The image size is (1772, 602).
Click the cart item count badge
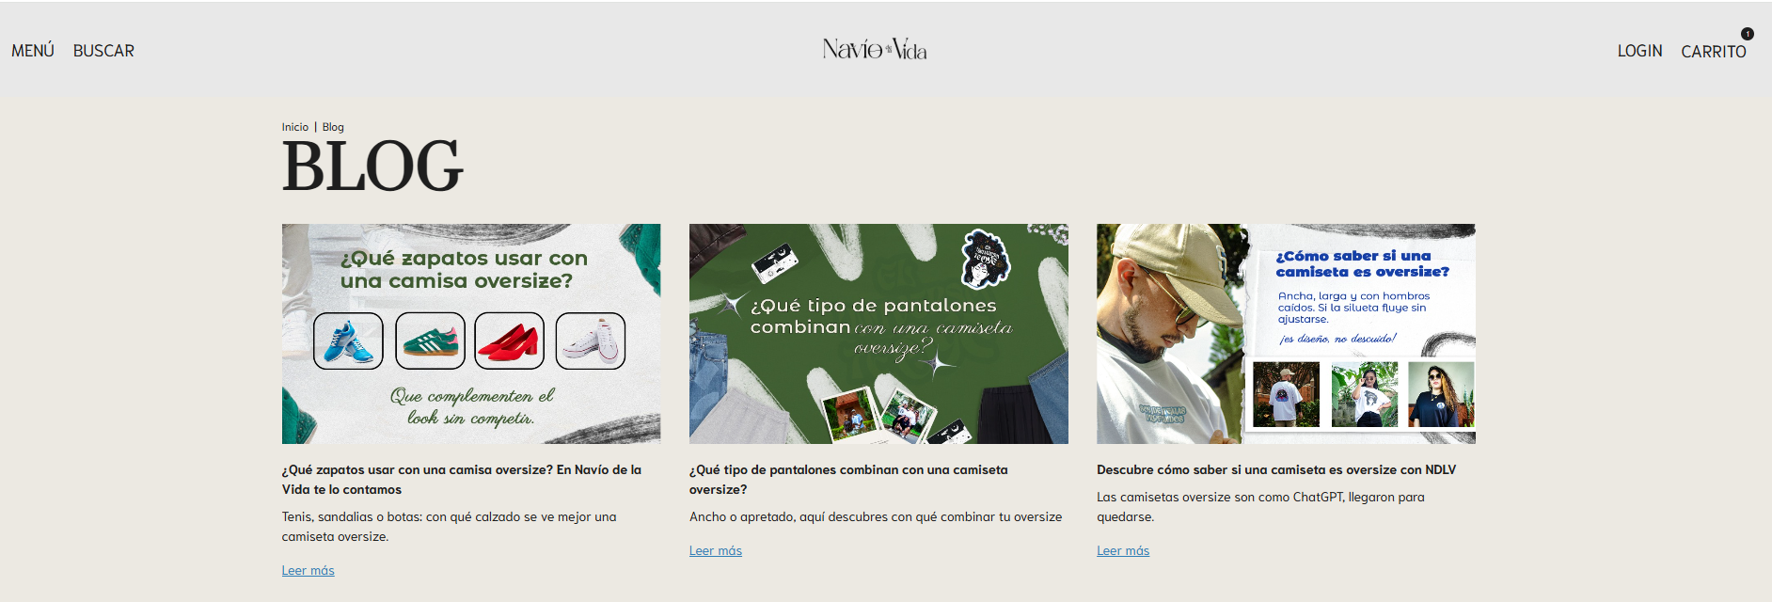1747,34
